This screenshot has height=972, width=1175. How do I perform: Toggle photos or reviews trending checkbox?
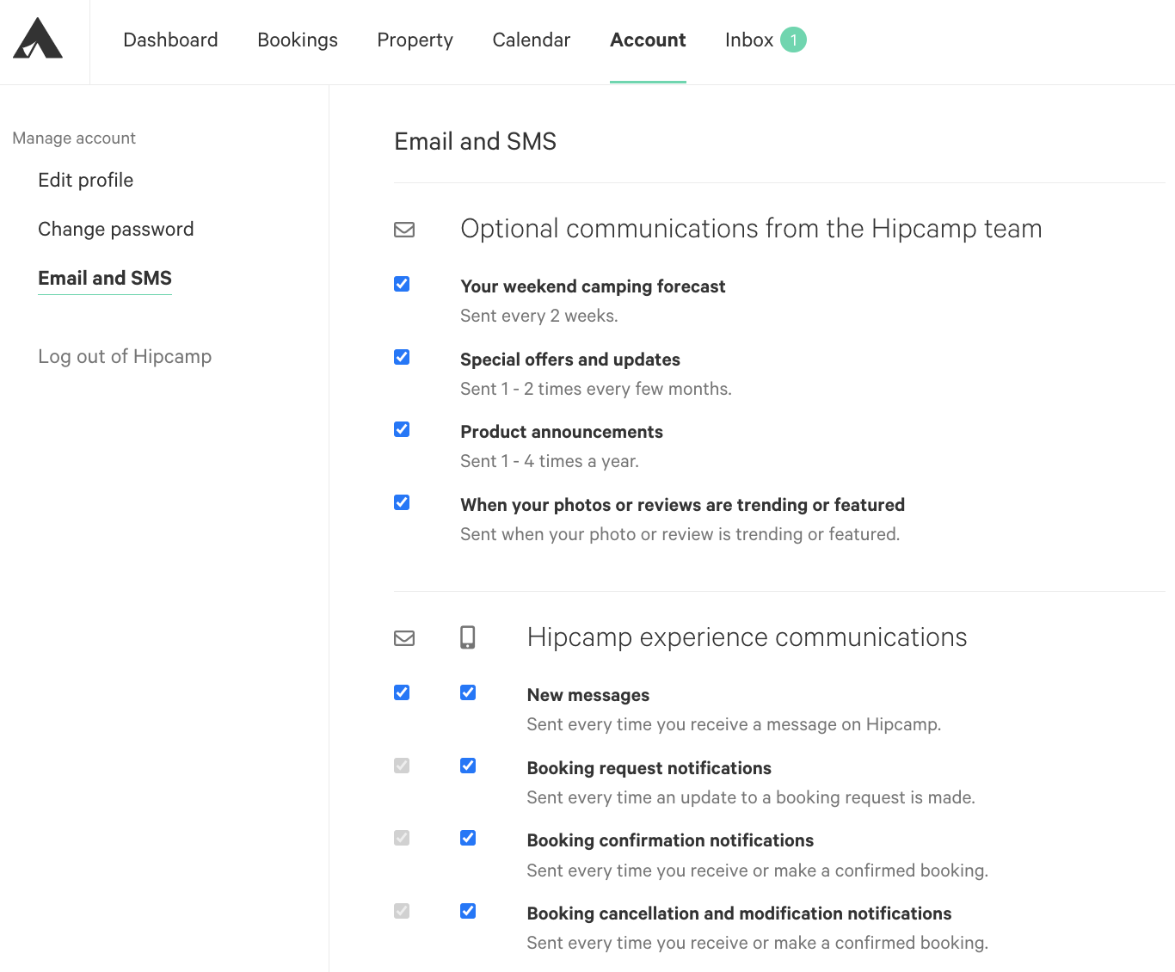[402, 502]
